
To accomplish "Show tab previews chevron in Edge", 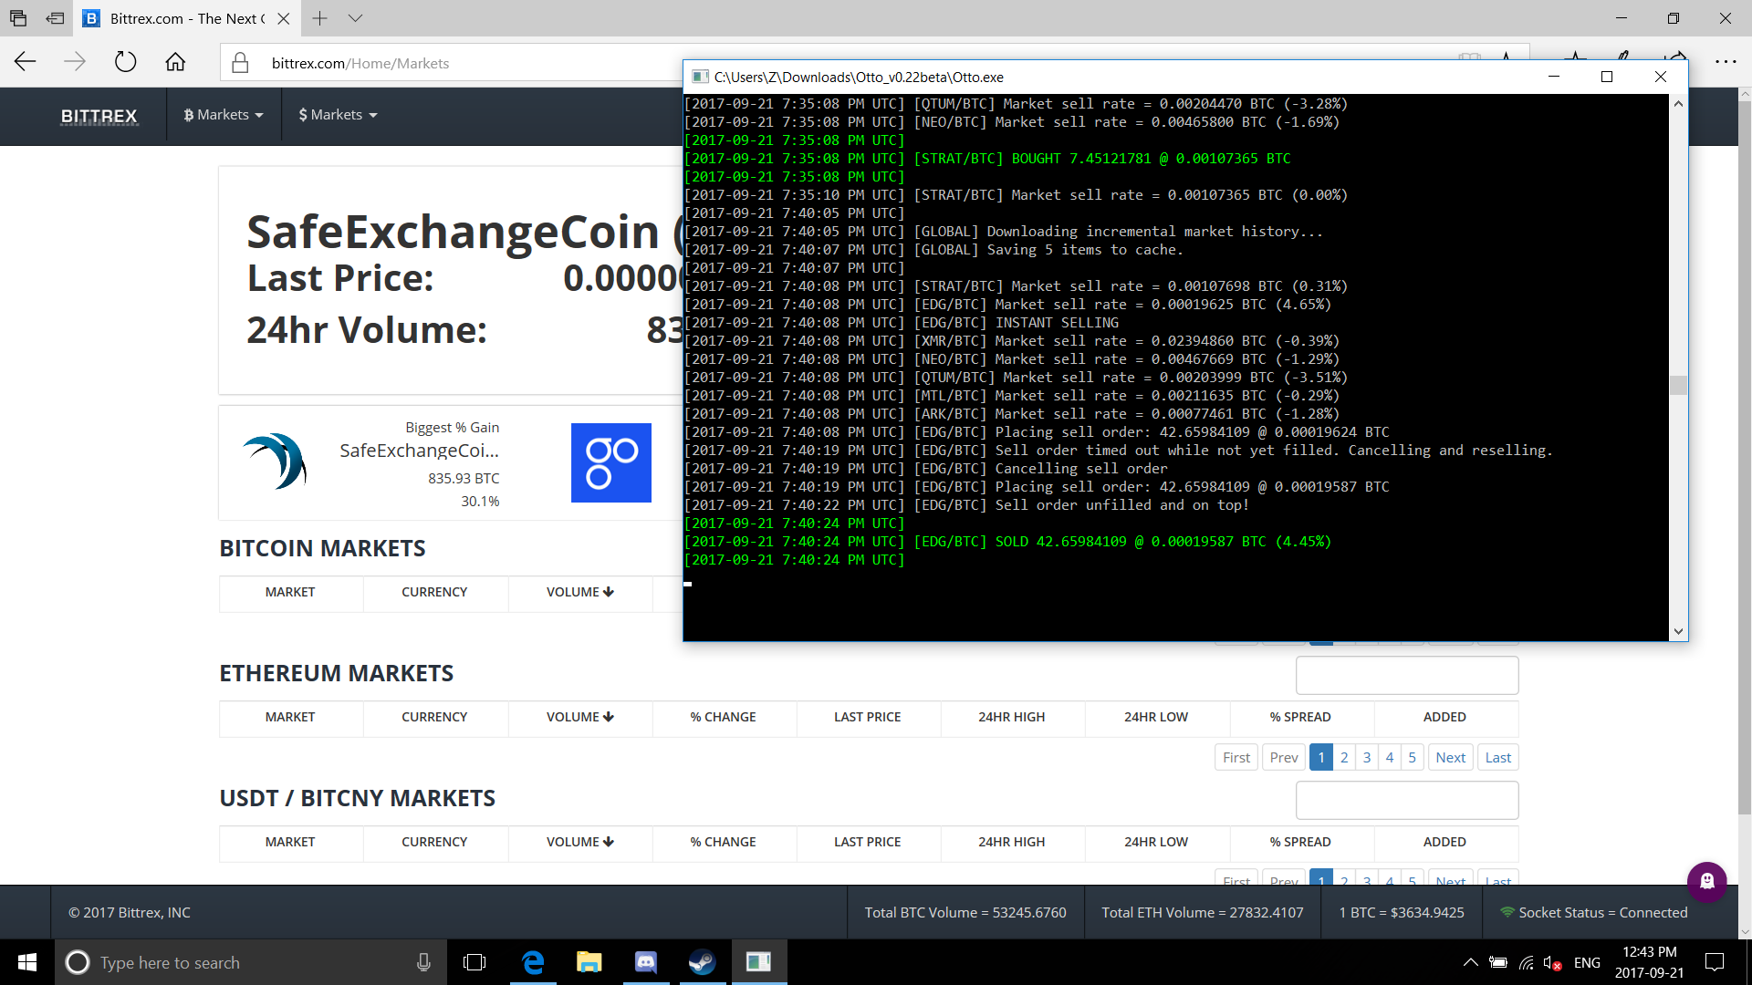I will [356, 18].
